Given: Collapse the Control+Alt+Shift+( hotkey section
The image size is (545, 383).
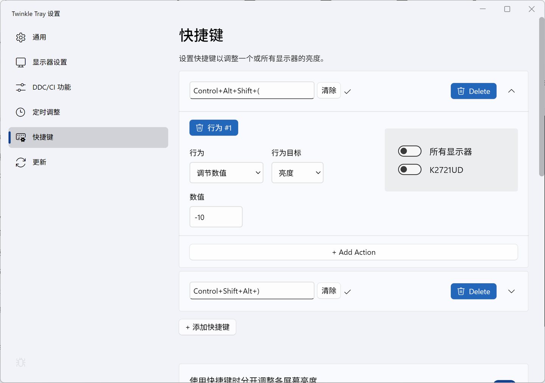Looking at the screenshot, I should [511, 91].
